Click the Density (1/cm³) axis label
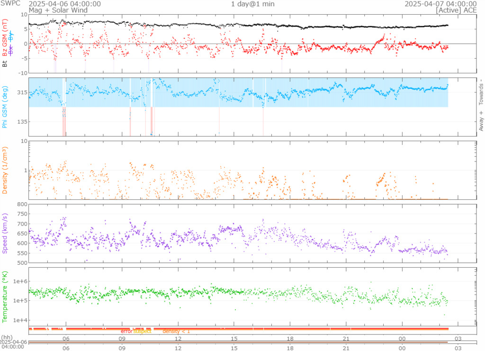Viewport: 485px width, 351px height. tap(6, 171)
